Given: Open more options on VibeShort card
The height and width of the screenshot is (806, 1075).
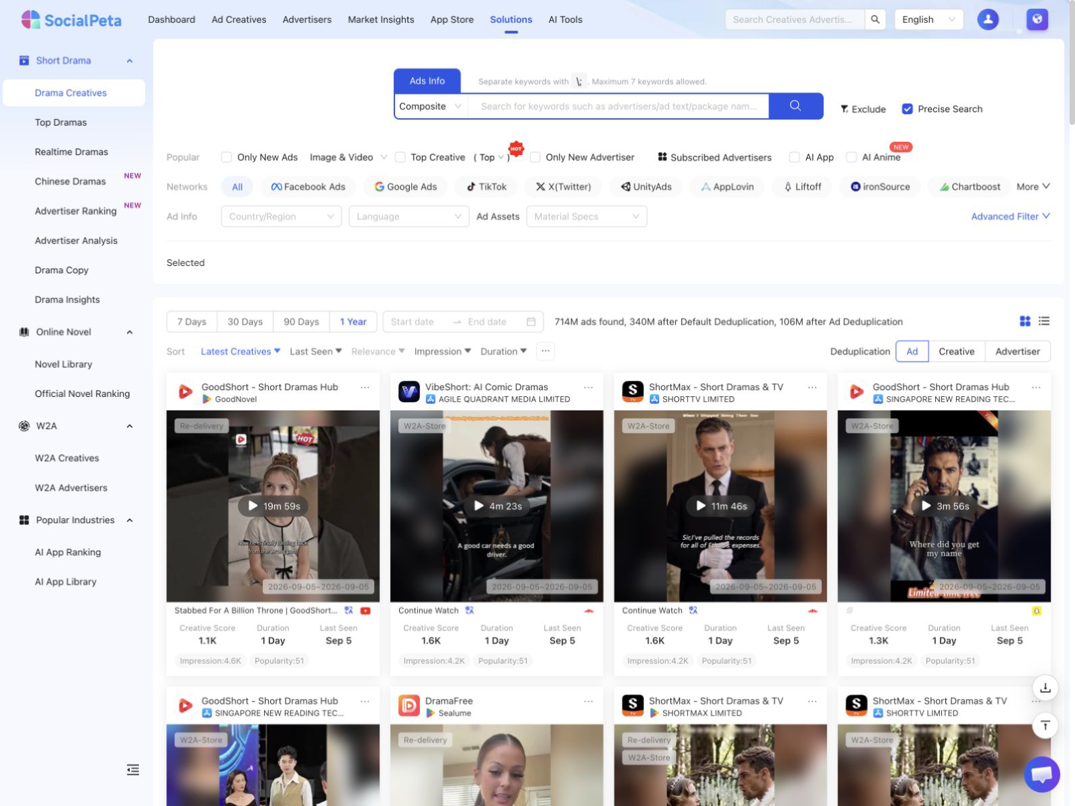Looking at the screenshot, I should (589, 388).
